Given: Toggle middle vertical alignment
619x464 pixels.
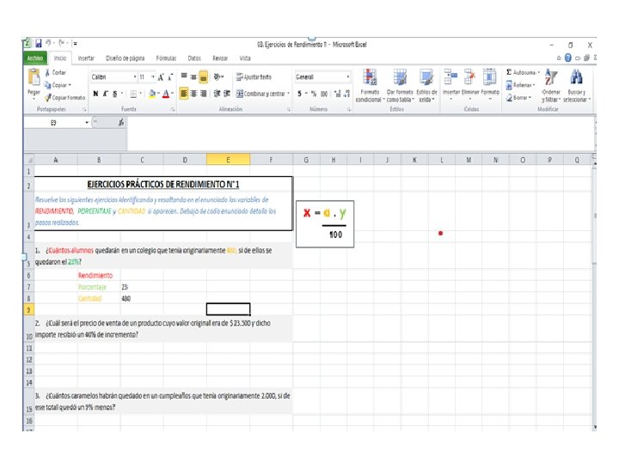Looking at the screenshot, I should tap(193, 76).
